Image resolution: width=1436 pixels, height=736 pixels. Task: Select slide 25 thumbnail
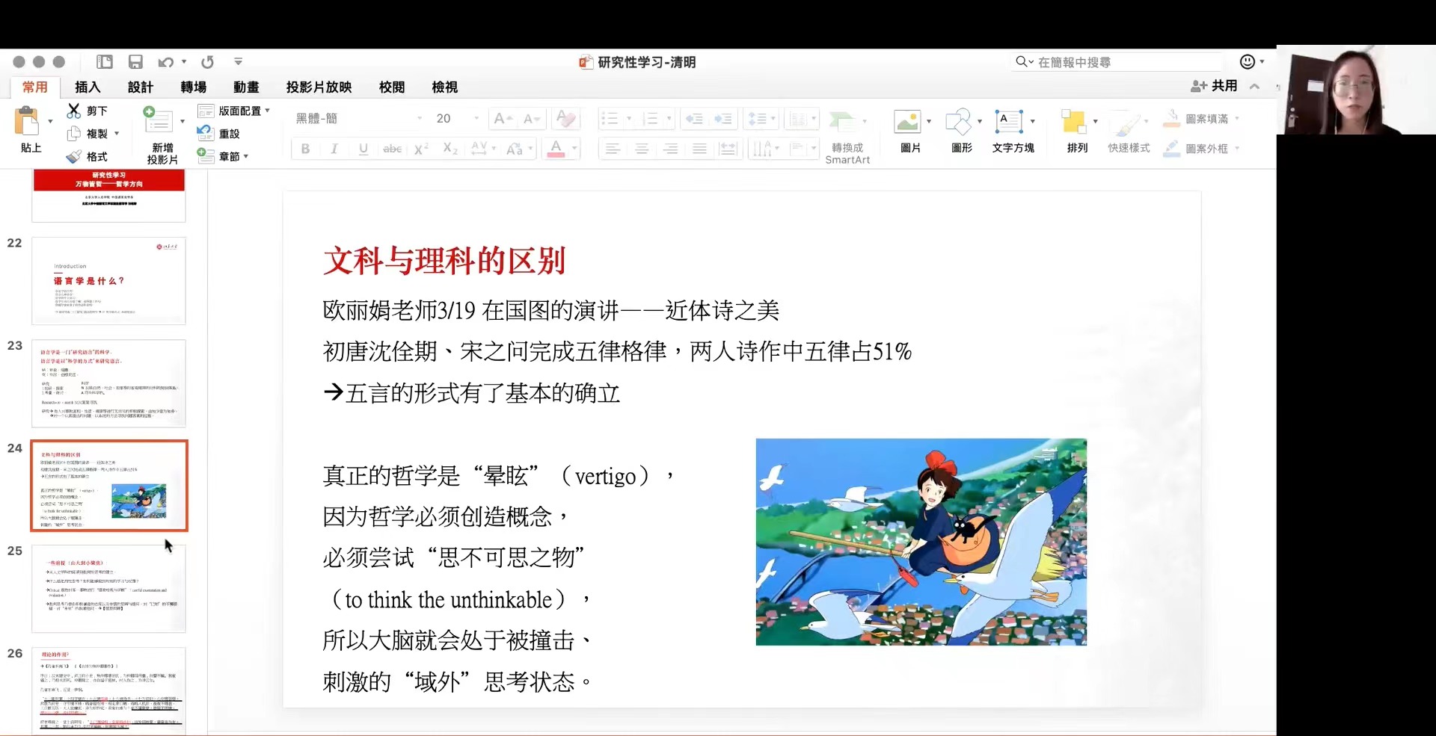click(109, 588)
